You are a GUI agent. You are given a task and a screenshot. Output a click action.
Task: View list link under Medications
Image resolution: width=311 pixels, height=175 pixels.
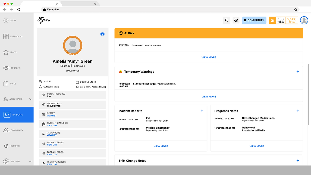52,135
